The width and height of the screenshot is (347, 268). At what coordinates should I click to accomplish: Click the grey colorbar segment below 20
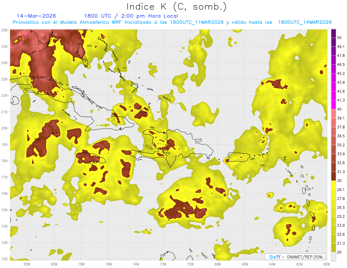tap(333, 256)
